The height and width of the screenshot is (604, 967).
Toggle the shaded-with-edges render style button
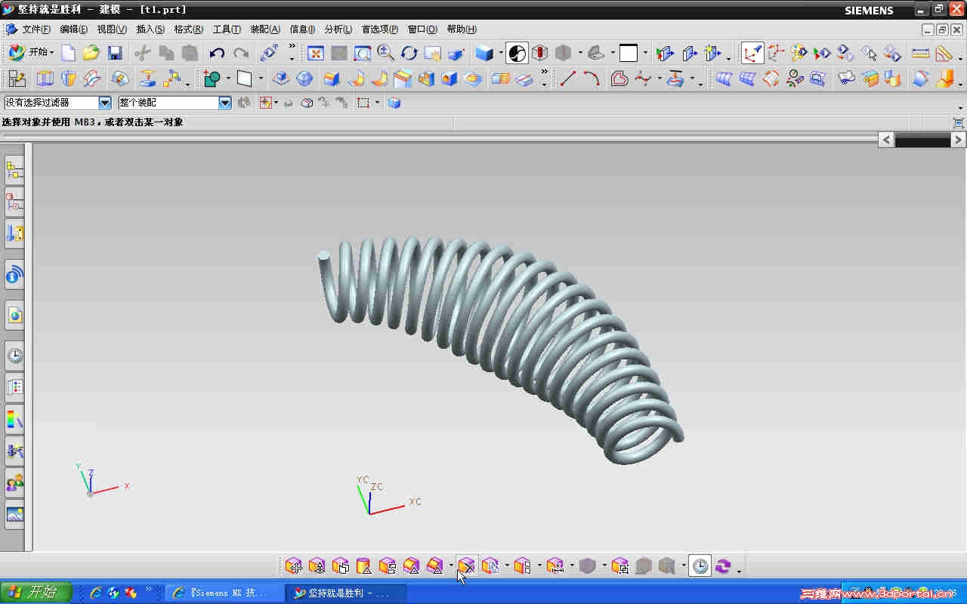pyautogui.click(x=484, y=53)
